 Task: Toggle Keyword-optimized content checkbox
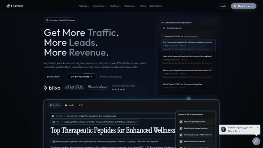(x=181, y=122)
